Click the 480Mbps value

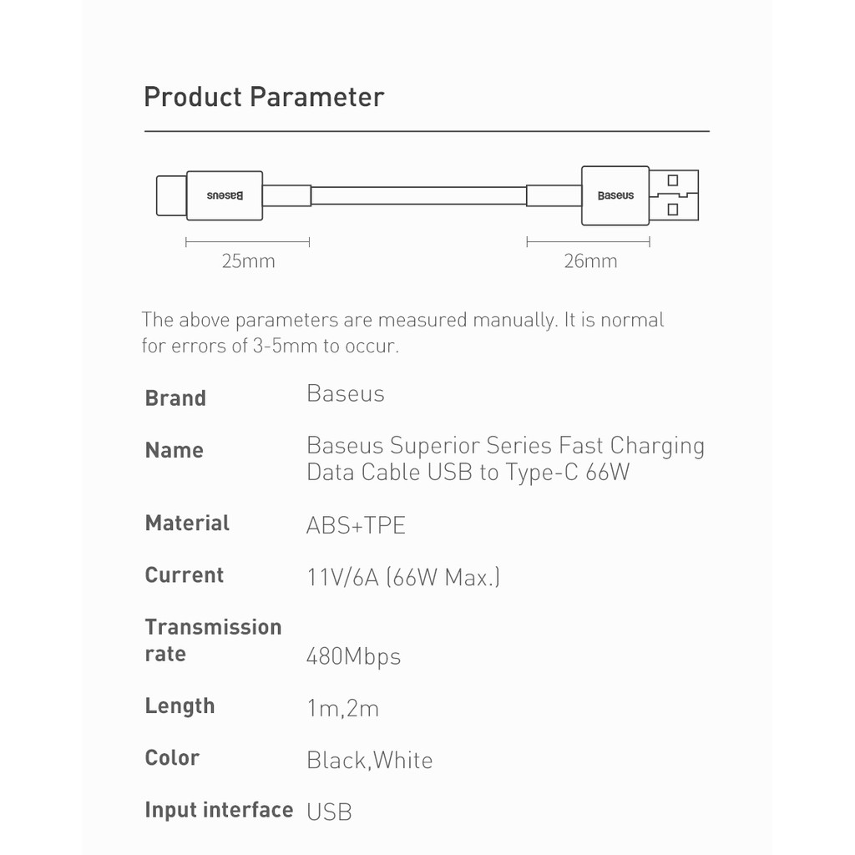(354, 656)
